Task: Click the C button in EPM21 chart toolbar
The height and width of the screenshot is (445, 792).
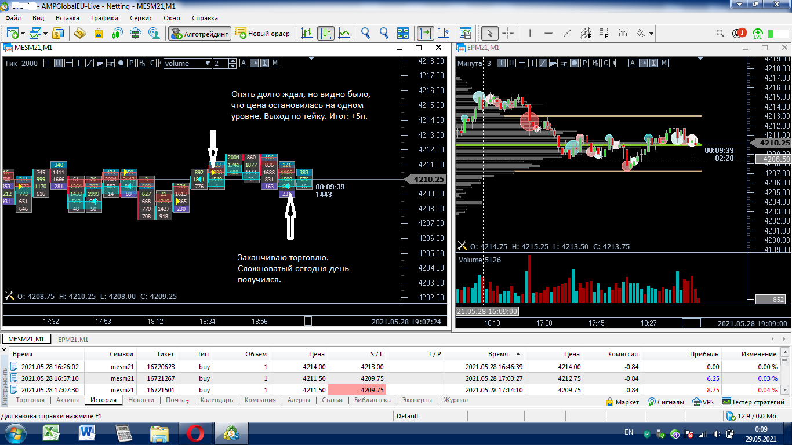Action: pos(605,63)
